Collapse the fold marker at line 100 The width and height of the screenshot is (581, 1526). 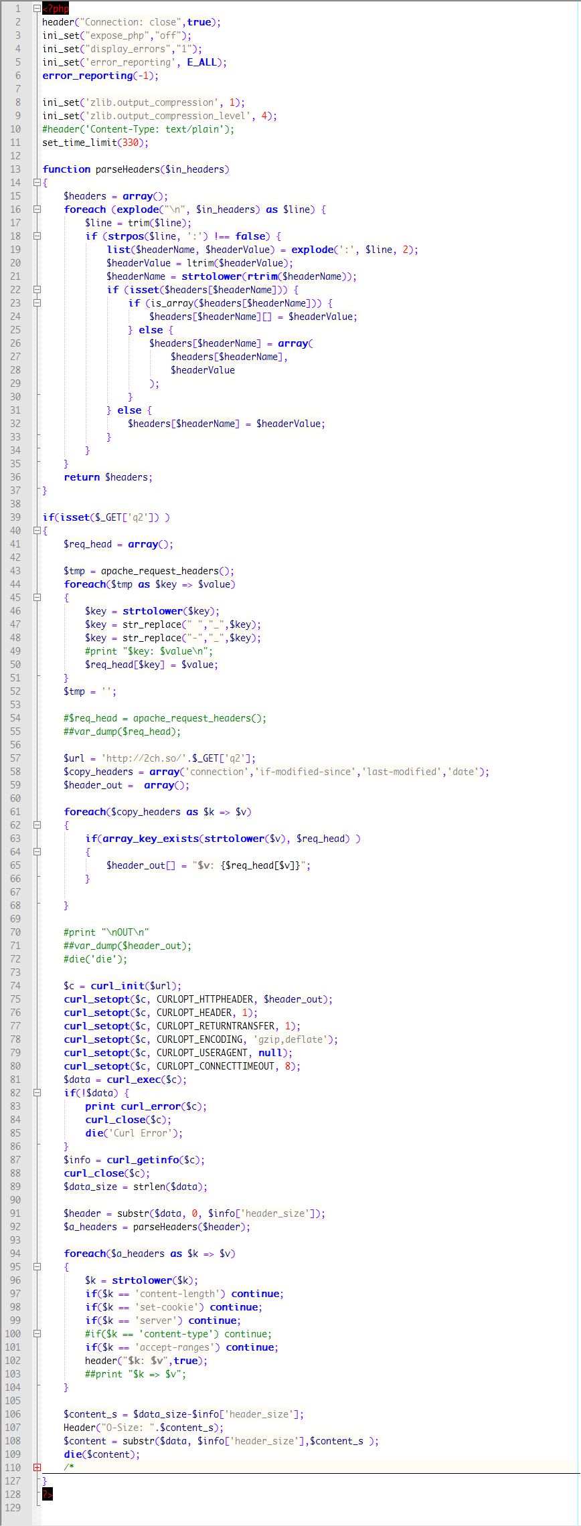(x=37, y=1334)
